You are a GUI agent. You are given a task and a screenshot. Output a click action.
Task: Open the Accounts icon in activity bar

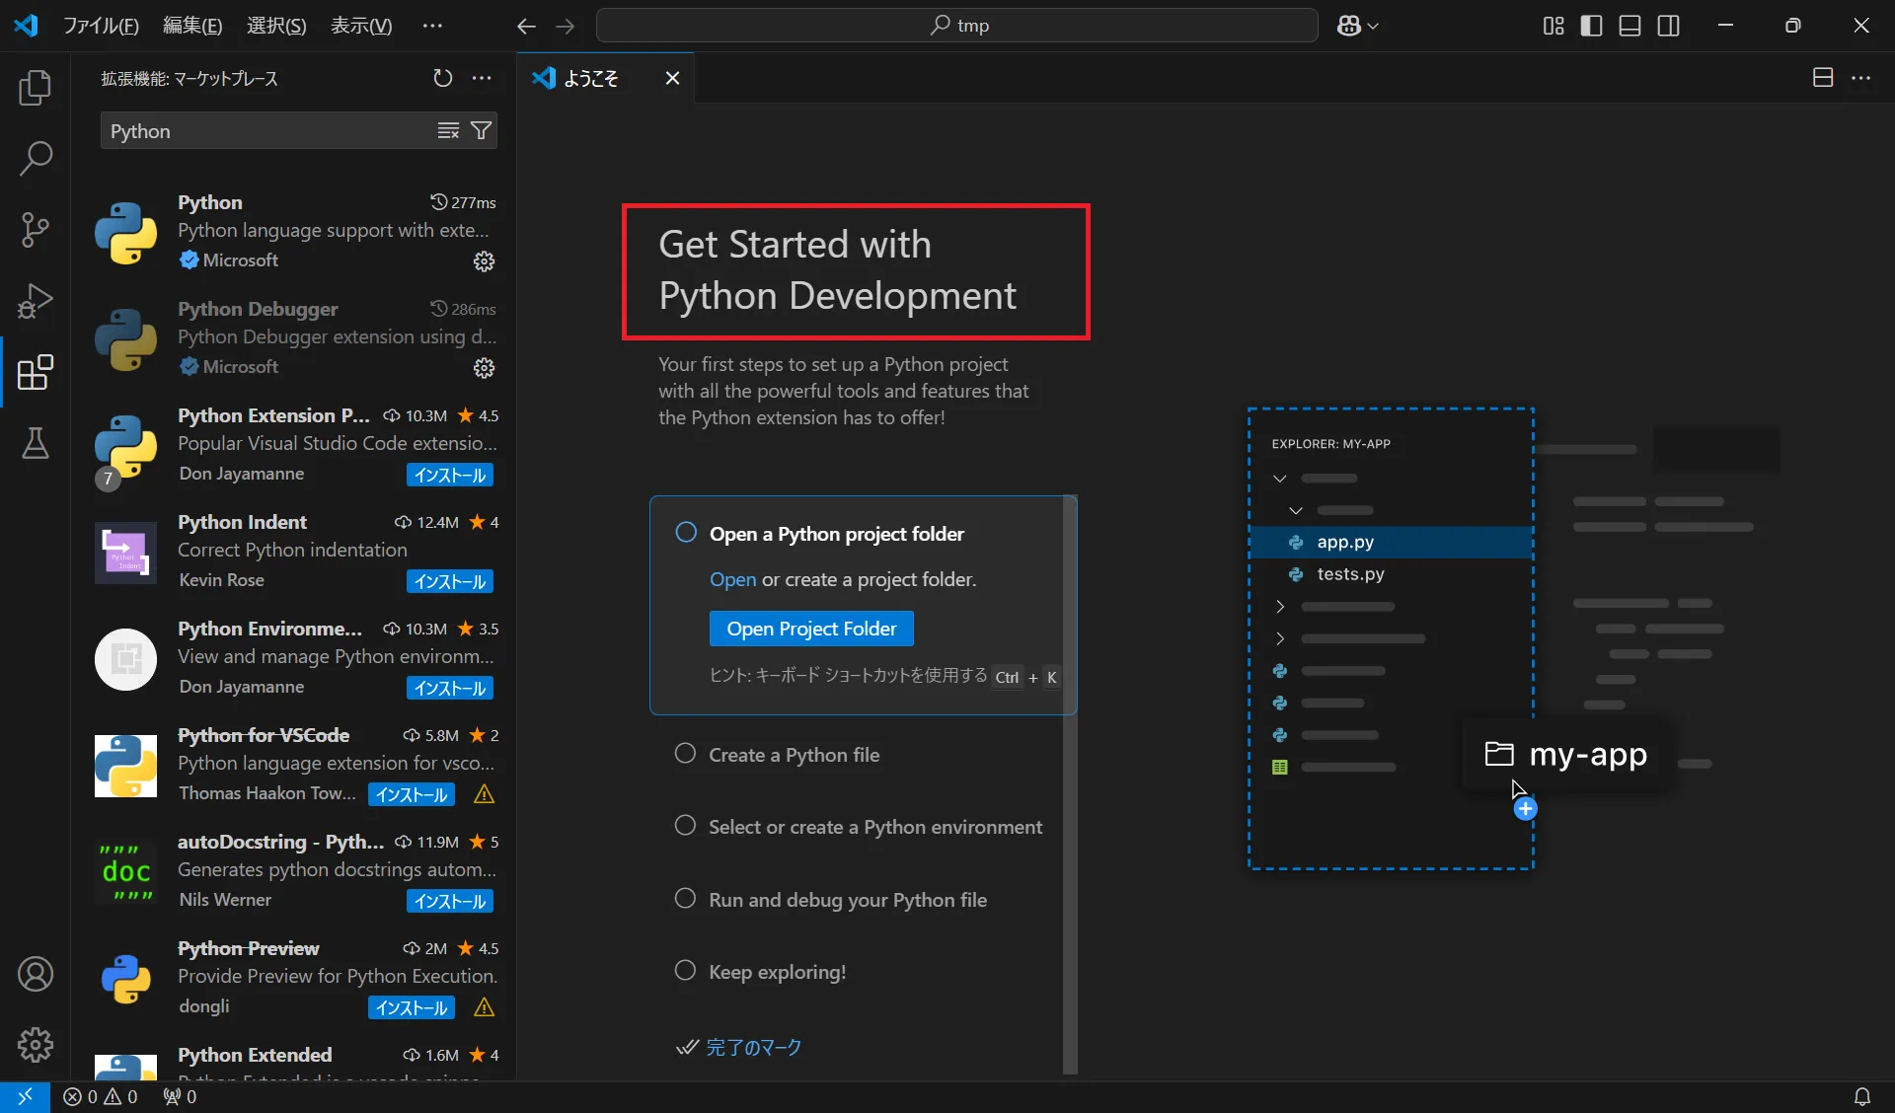click(36, 974)
